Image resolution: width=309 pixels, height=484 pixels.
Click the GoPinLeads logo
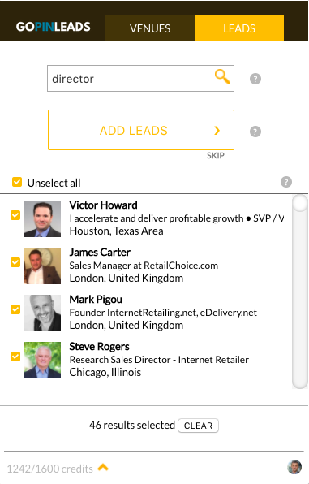tap(54, 27)
